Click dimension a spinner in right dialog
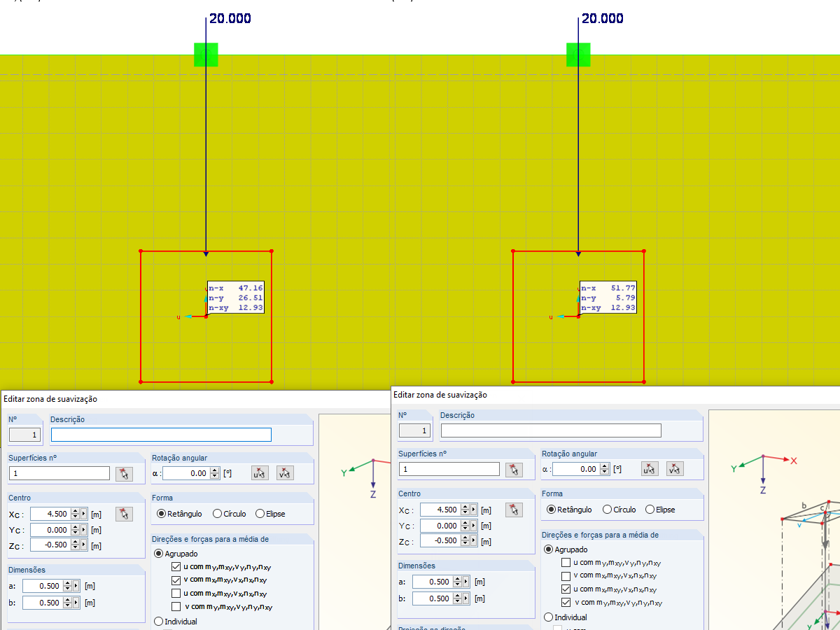Viewport: 840px width, 630px height. pyautogui.click(x=458, y=582)
